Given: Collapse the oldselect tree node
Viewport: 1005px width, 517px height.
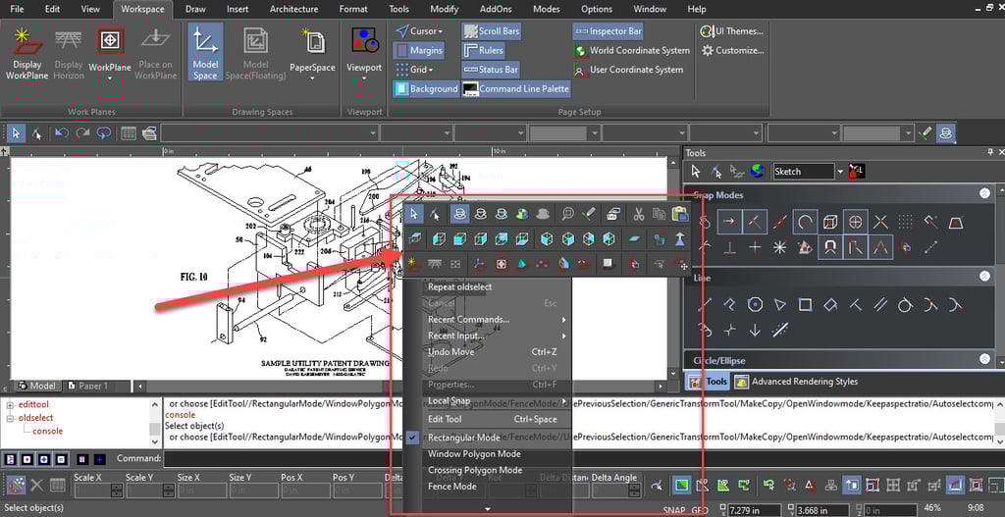Looking at the screenshot, I should click(10, 418).
